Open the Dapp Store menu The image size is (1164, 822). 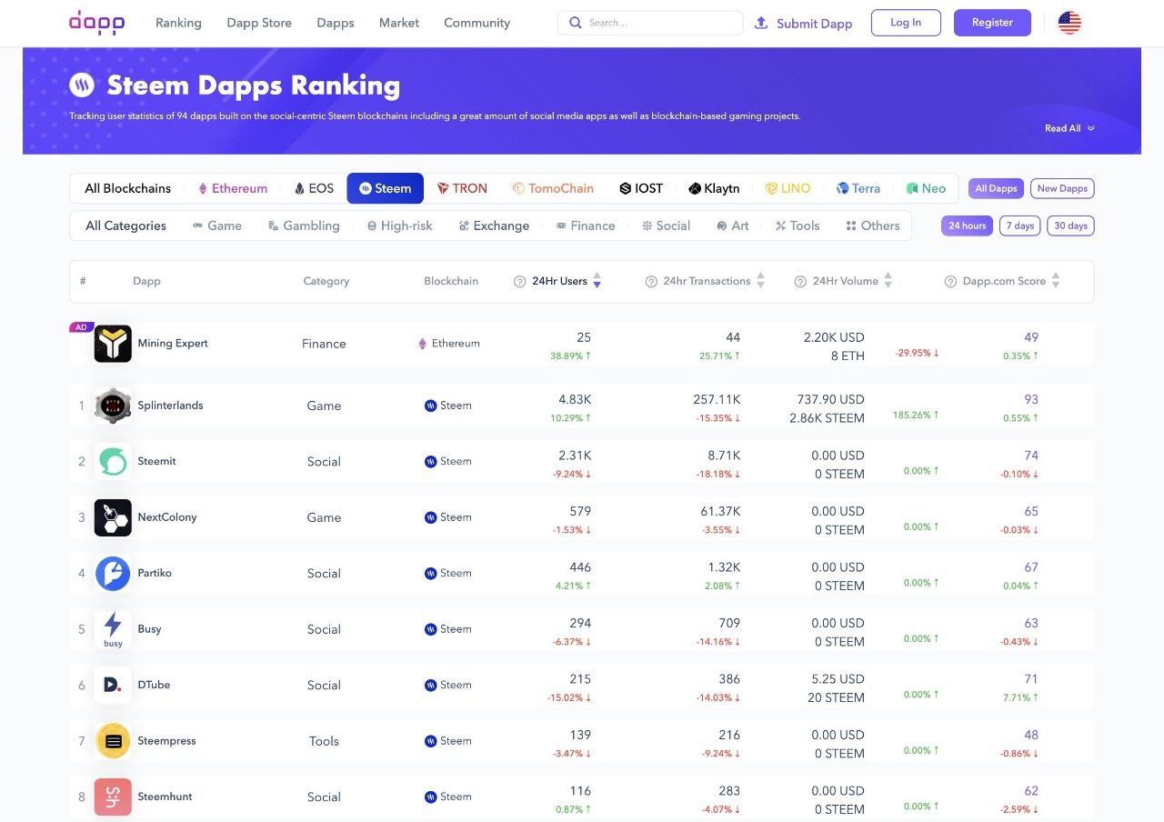click(x=259, y=23)
